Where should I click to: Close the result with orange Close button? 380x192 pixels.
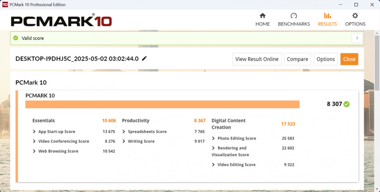349,59
